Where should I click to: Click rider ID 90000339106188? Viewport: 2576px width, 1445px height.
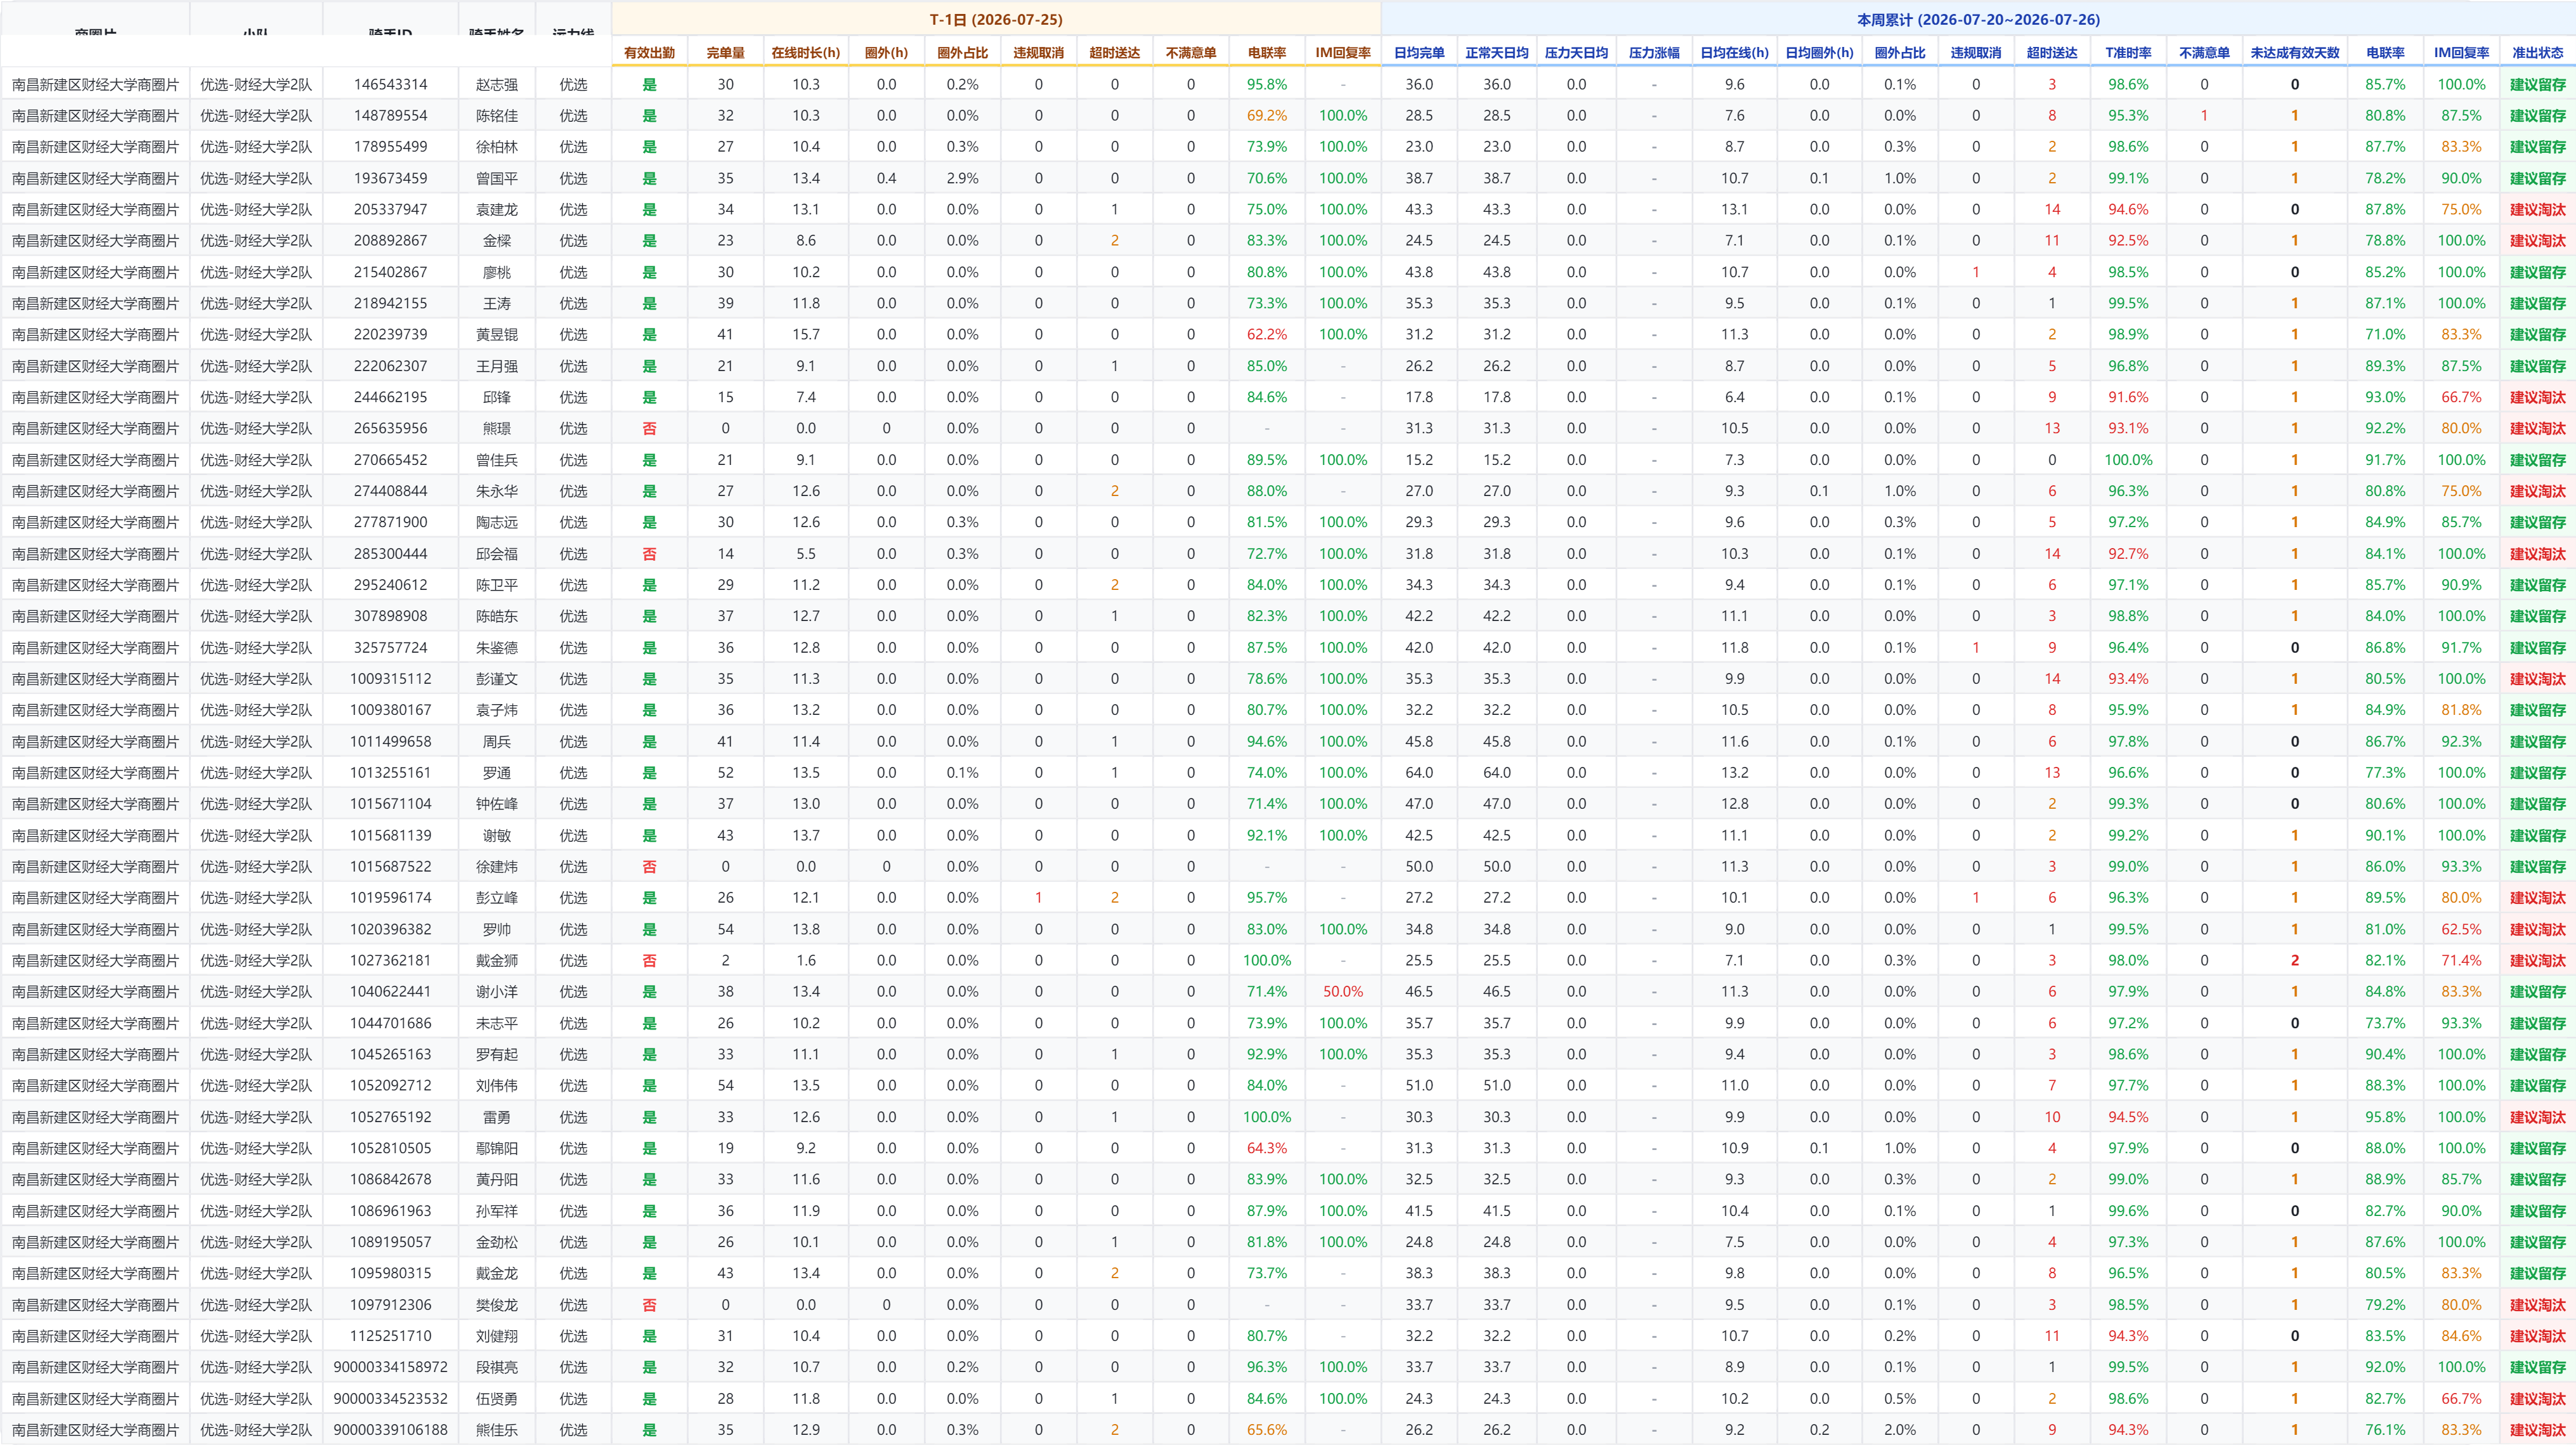point(390,1430)
